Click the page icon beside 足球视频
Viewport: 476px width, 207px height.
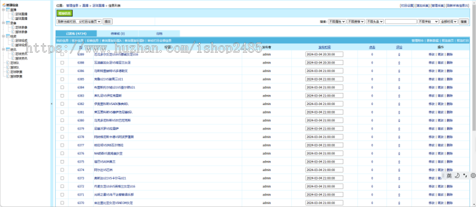[13, 41]
